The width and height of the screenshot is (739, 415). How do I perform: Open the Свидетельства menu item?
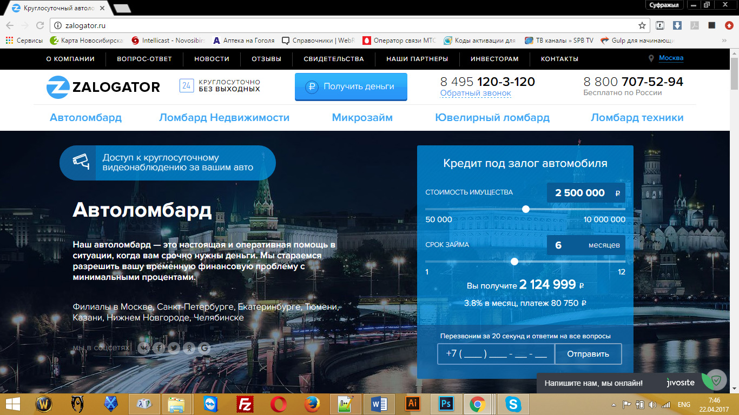tap(334, 59)
